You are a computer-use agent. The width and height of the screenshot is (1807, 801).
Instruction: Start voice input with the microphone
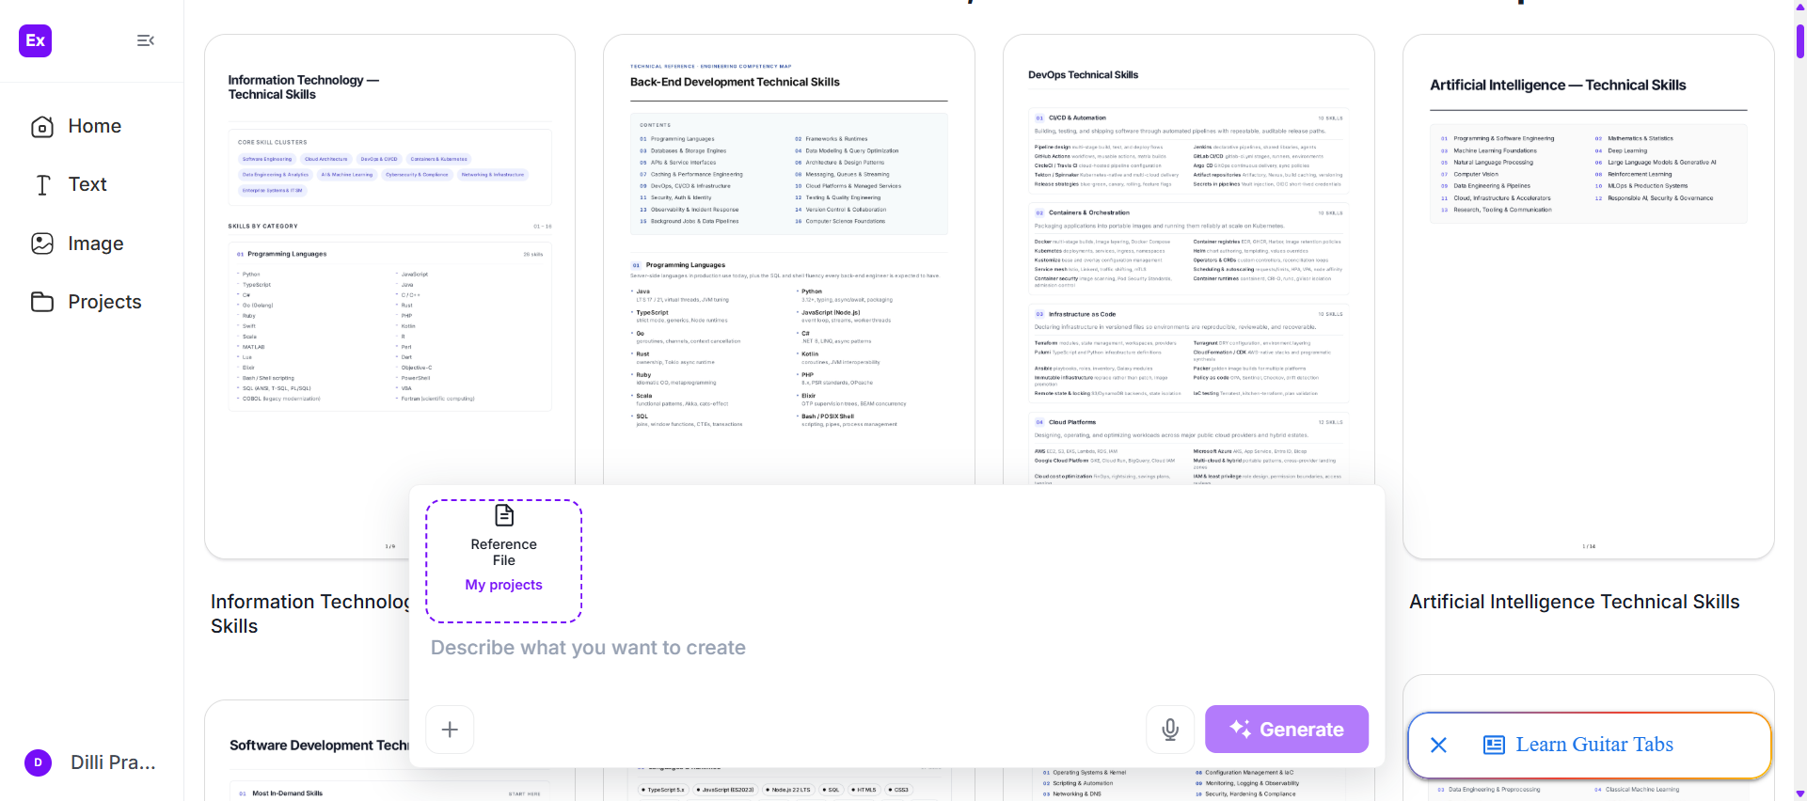pos(1170,730)
